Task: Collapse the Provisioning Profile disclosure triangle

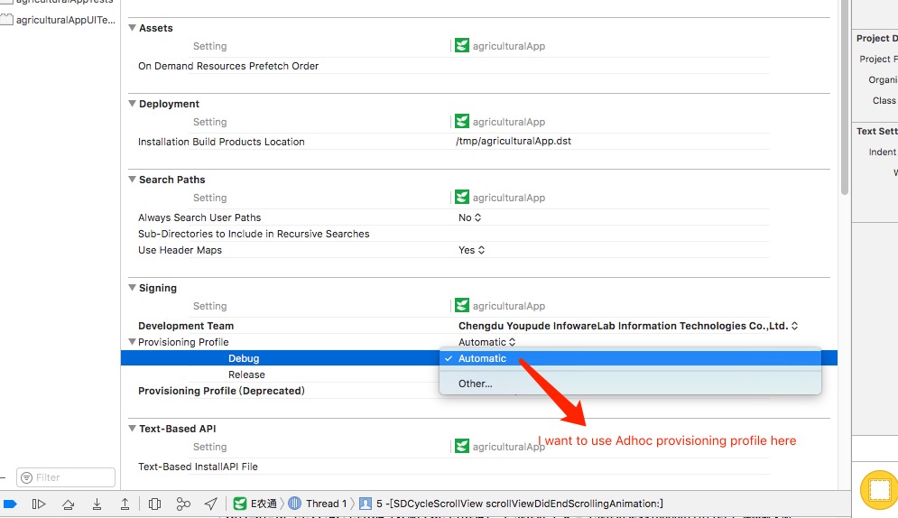Action: coord(133,342)
